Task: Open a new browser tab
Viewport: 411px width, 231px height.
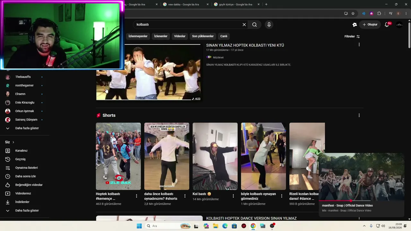Action: pos(266,4)
